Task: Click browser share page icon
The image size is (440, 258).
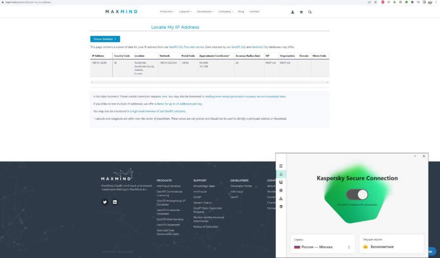Action: pos(369,2)
